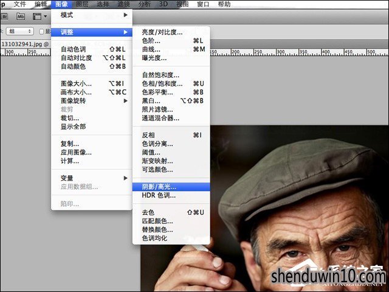Open the 滤镜 menu
389x292 pixels.
click(123, 4)
